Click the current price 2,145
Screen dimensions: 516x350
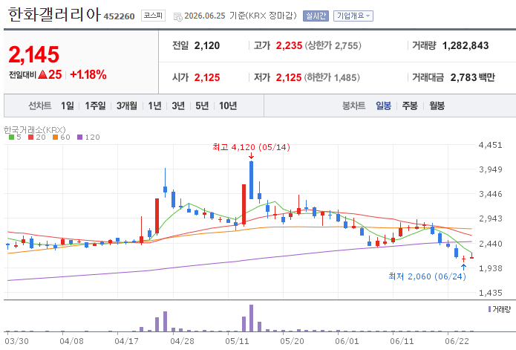click(x=34, y=54)
